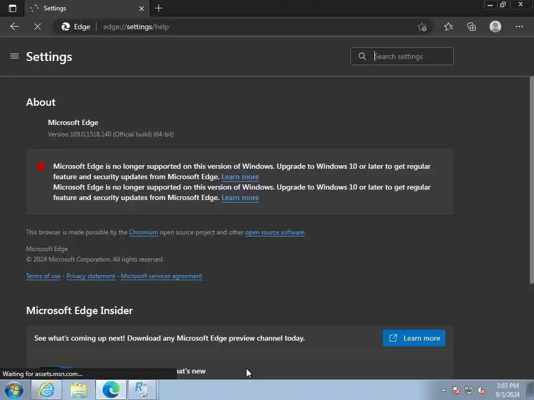Click the network tray icon
534x400 pixels.
point(469,390)
